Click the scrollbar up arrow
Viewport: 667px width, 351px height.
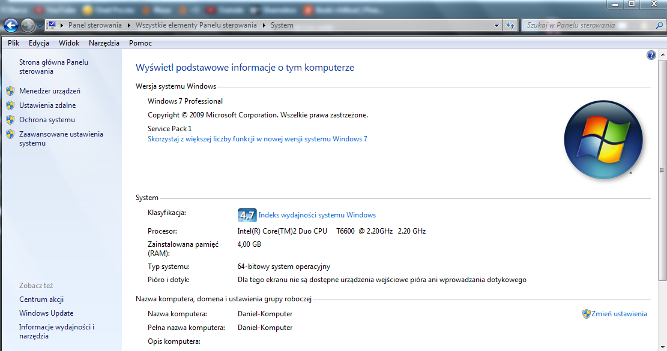point(662,55)
